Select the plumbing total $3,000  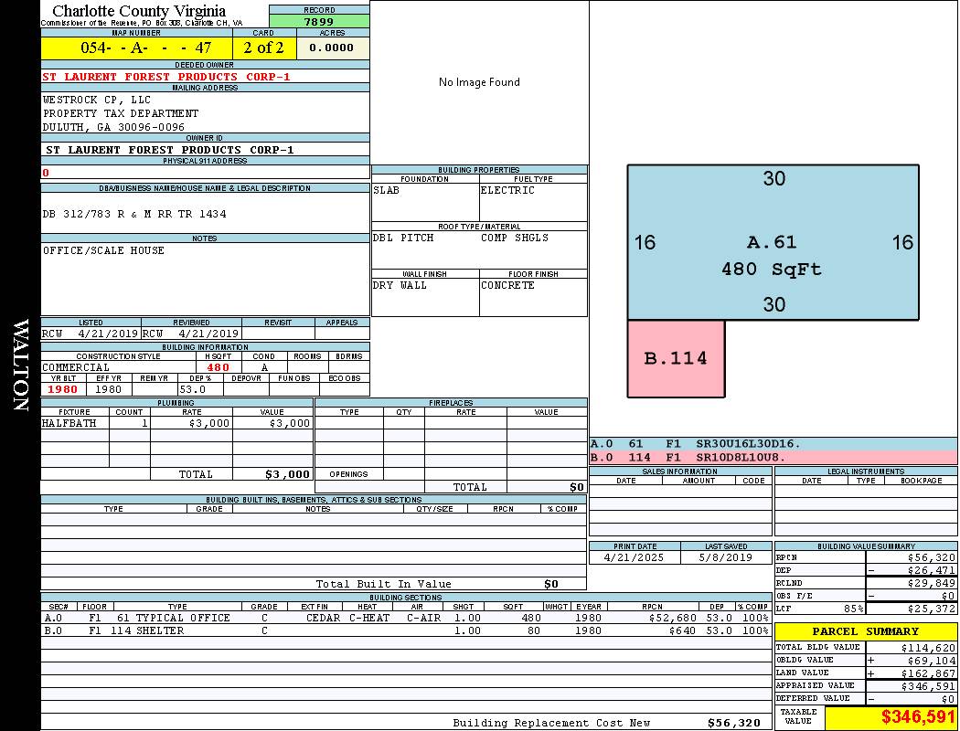click(287, 474)
